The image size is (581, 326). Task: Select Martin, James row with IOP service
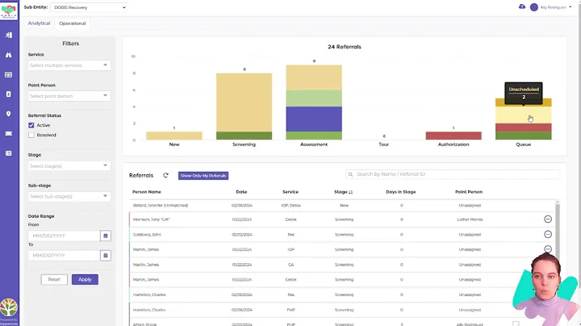coord(342,249)
